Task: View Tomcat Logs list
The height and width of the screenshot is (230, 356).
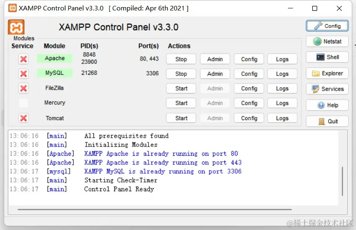Action: 282,118
